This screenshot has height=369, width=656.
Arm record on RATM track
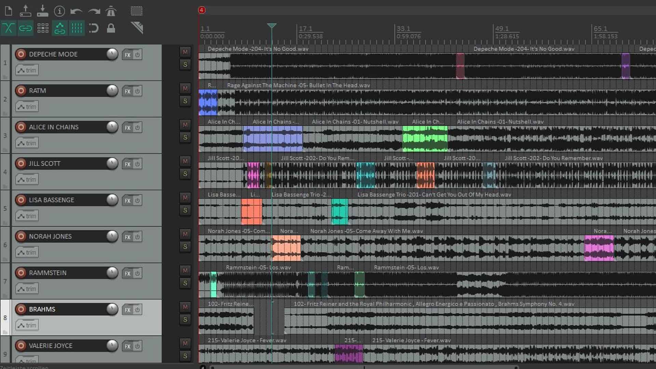coord(21,91)
